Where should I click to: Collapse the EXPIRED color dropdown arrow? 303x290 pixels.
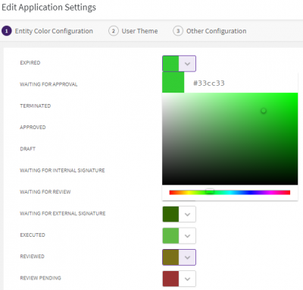click(x=187, y=64)
